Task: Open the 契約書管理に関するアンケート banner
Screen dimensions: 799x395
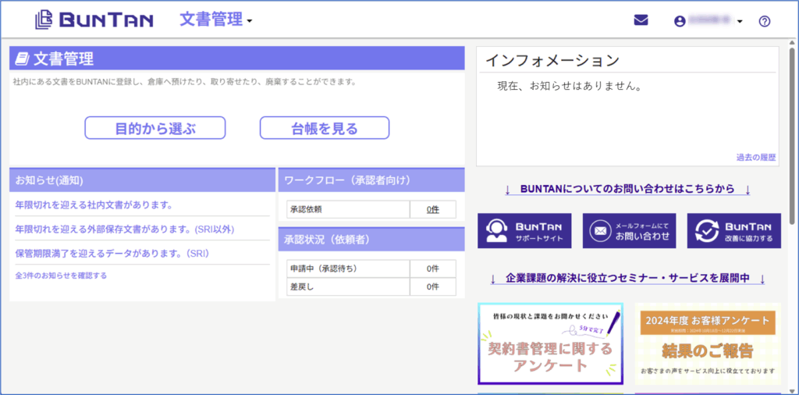Action: point(550,343)
